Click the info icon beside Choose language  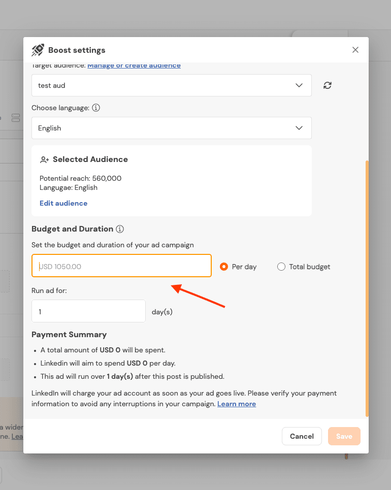(96, 108)
